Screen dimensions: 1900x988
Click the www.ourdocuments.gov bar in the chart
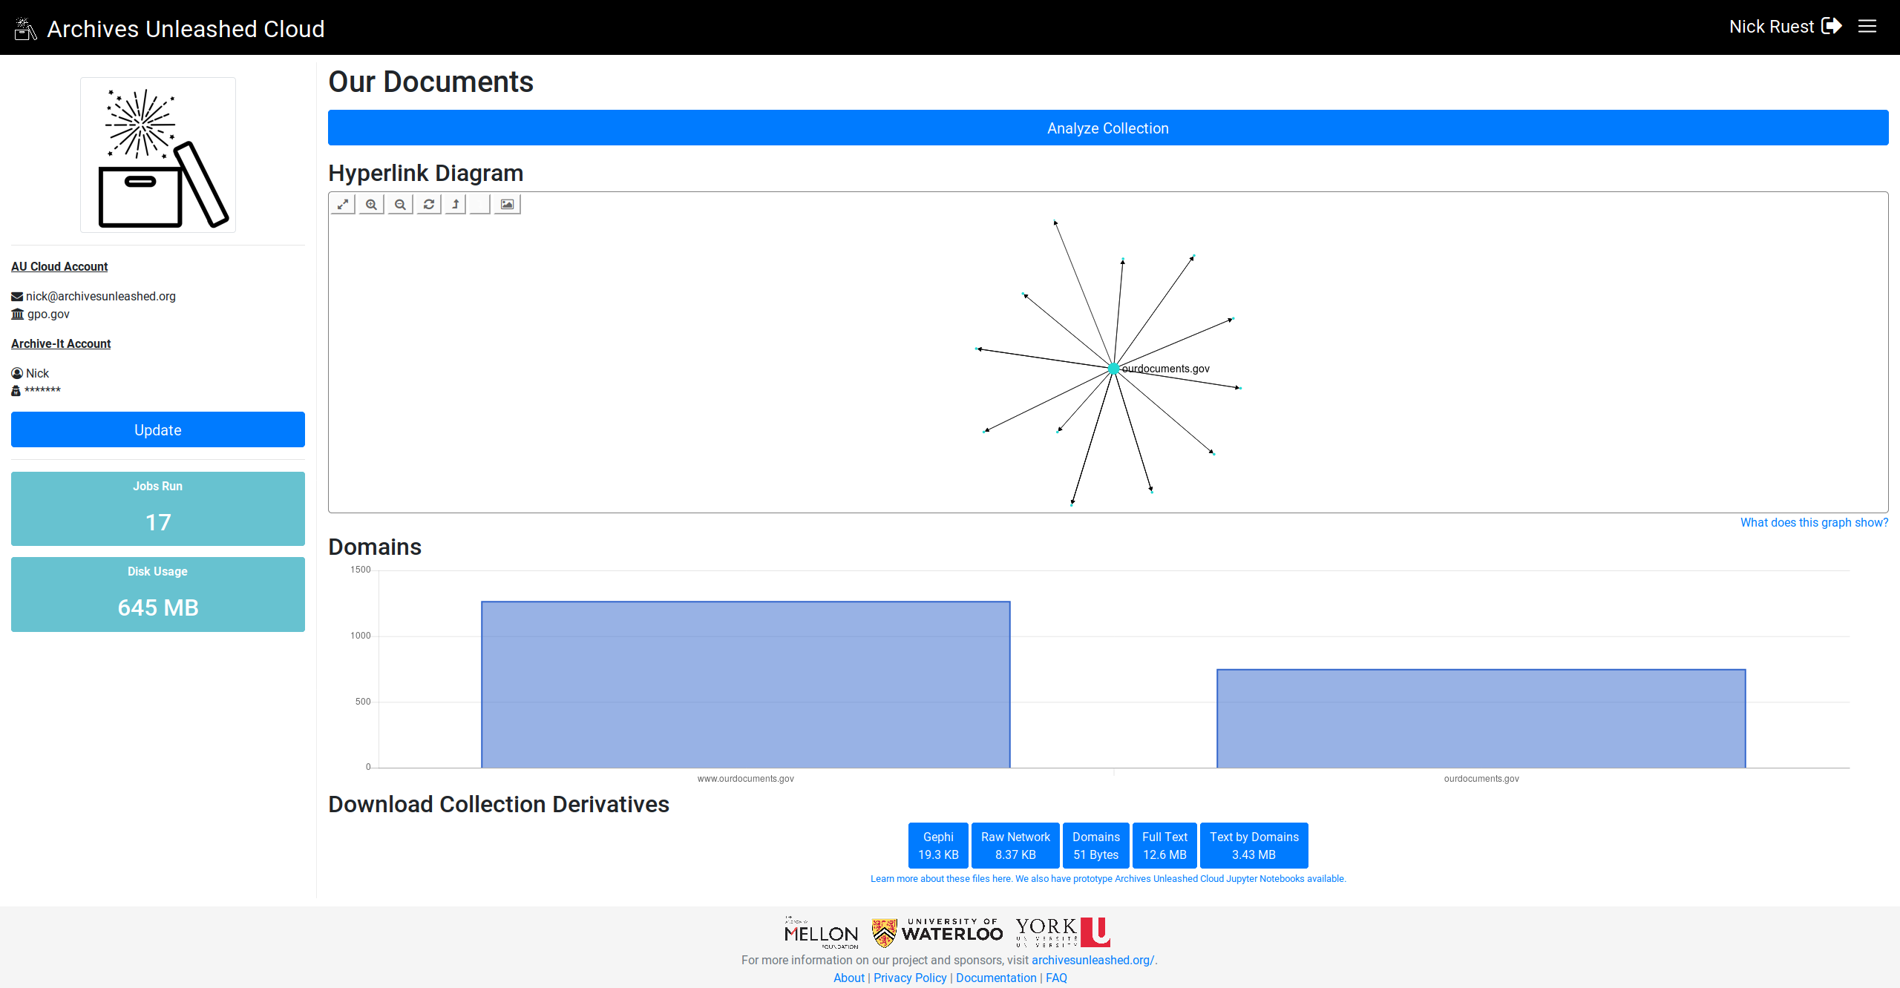click(746, 685)
